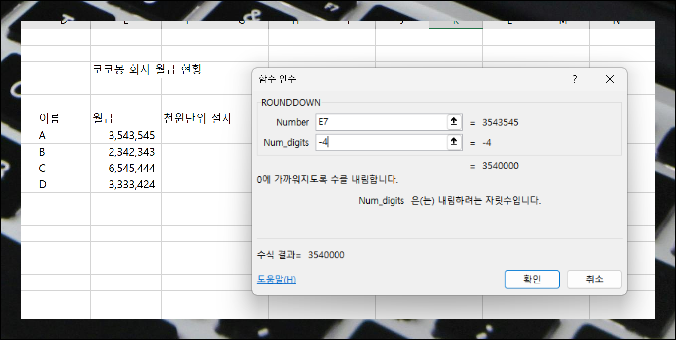The height and width of the screenshot is (340, 676).
Task: Select the header cell 이름
Action: tap(63, 119)
